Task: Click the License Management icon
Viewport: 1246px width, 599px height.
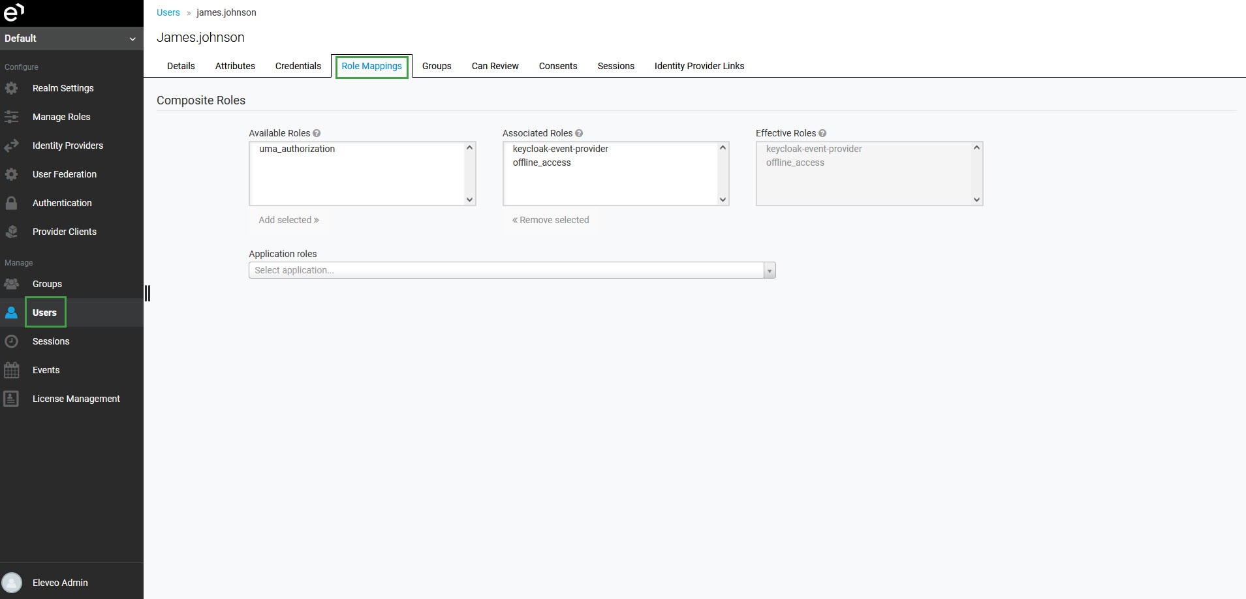Action: click(12, 399)
